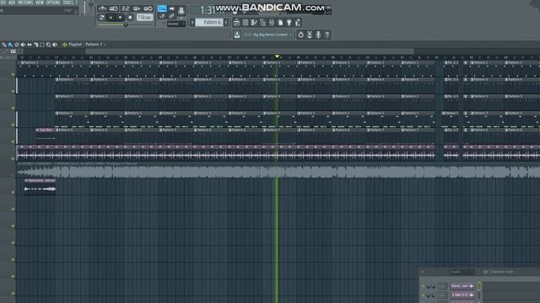Click the first purple channel button in rack

pos(462,286)
